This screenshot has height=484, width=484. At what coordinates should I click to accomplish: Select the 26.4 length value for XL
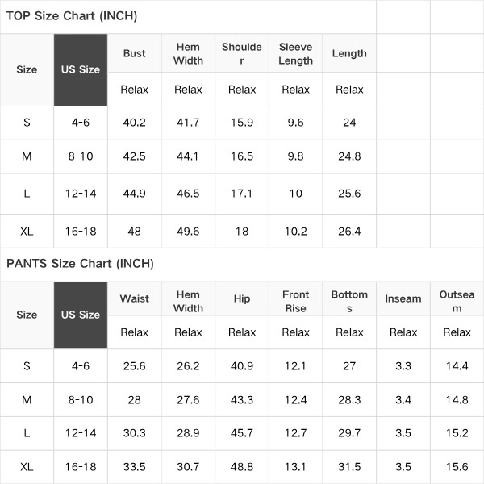349,232
